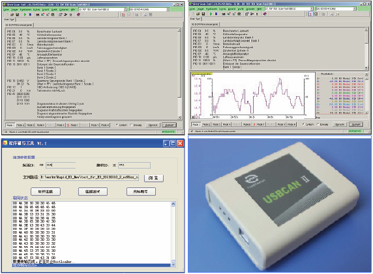The height and width of the screenshot is (274, 373).
Task: Select the 'Bank 1 Sonde 1' line in graph-less window
Action: tap(46, 68)
